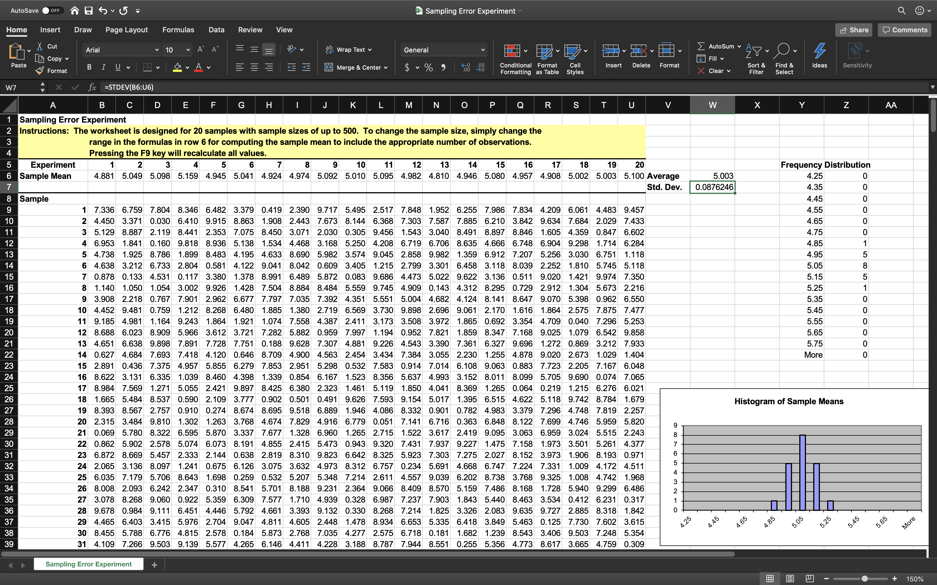This screenshot has width=937, height=585.
Task: Toggle bold formatting
Action: coord(89,67)
